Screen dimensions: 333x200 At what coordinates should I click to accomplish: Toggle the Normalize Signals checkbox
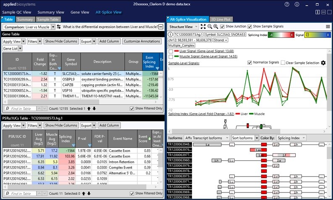[249, 63]
